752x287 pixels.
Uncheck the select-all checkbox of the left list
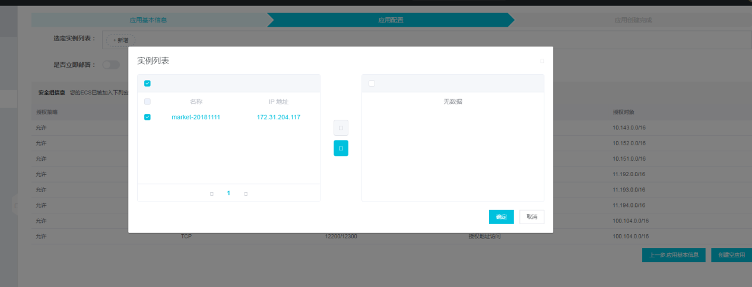pos(147,83)
